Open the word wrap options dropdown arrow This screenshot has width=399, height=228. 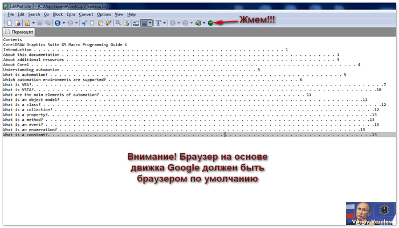pos(150,23)
